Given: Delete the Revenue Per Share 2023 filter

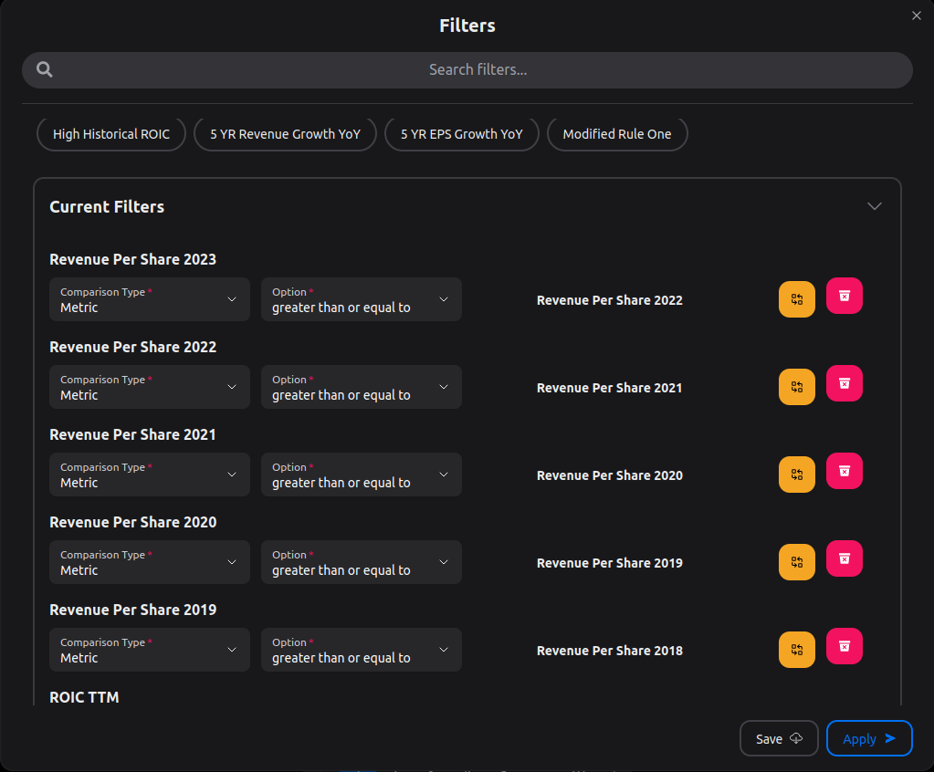Looking at the screenshot, I should pos(844,296).
